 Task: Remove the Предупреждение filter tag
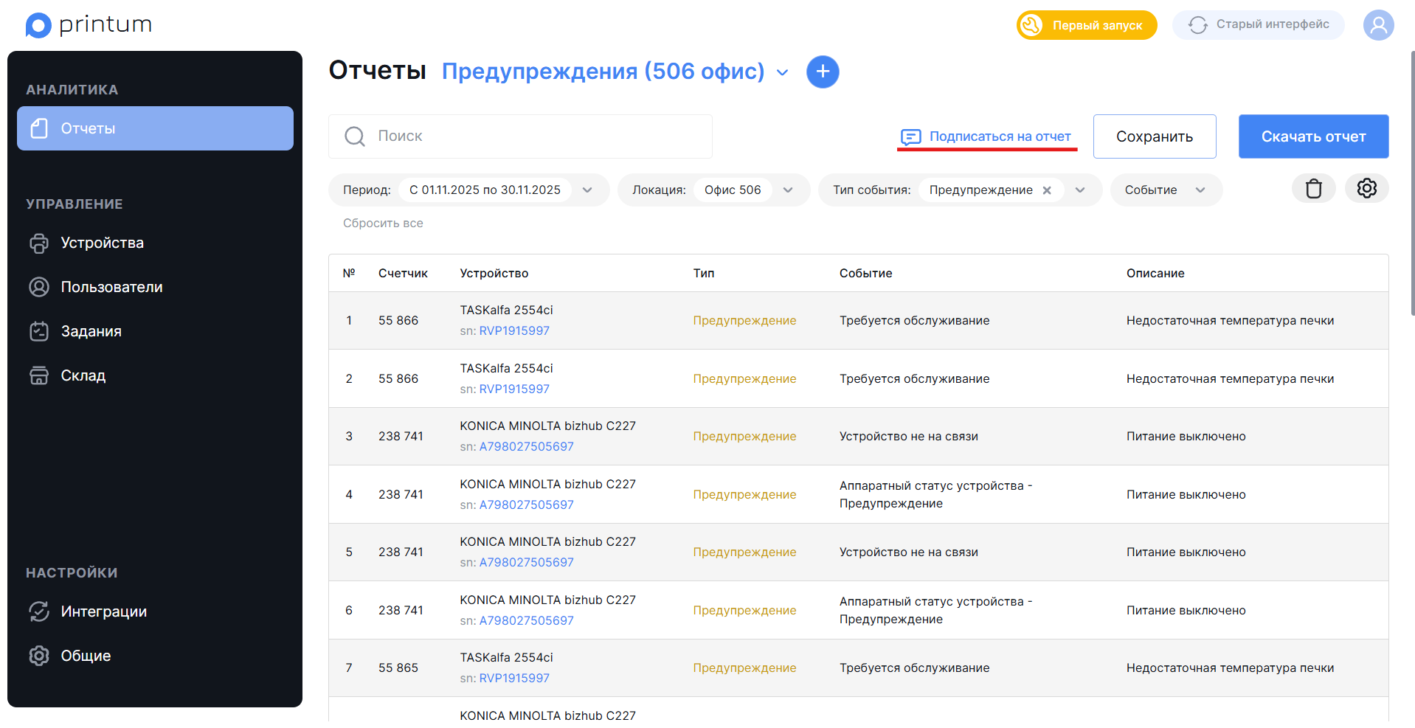pos(1047,190)
